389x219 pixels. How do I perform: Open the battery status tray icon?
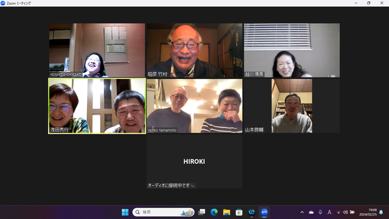pos(352,212)
